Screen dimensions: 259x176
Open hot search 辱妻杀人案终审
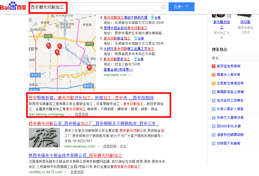229,75
